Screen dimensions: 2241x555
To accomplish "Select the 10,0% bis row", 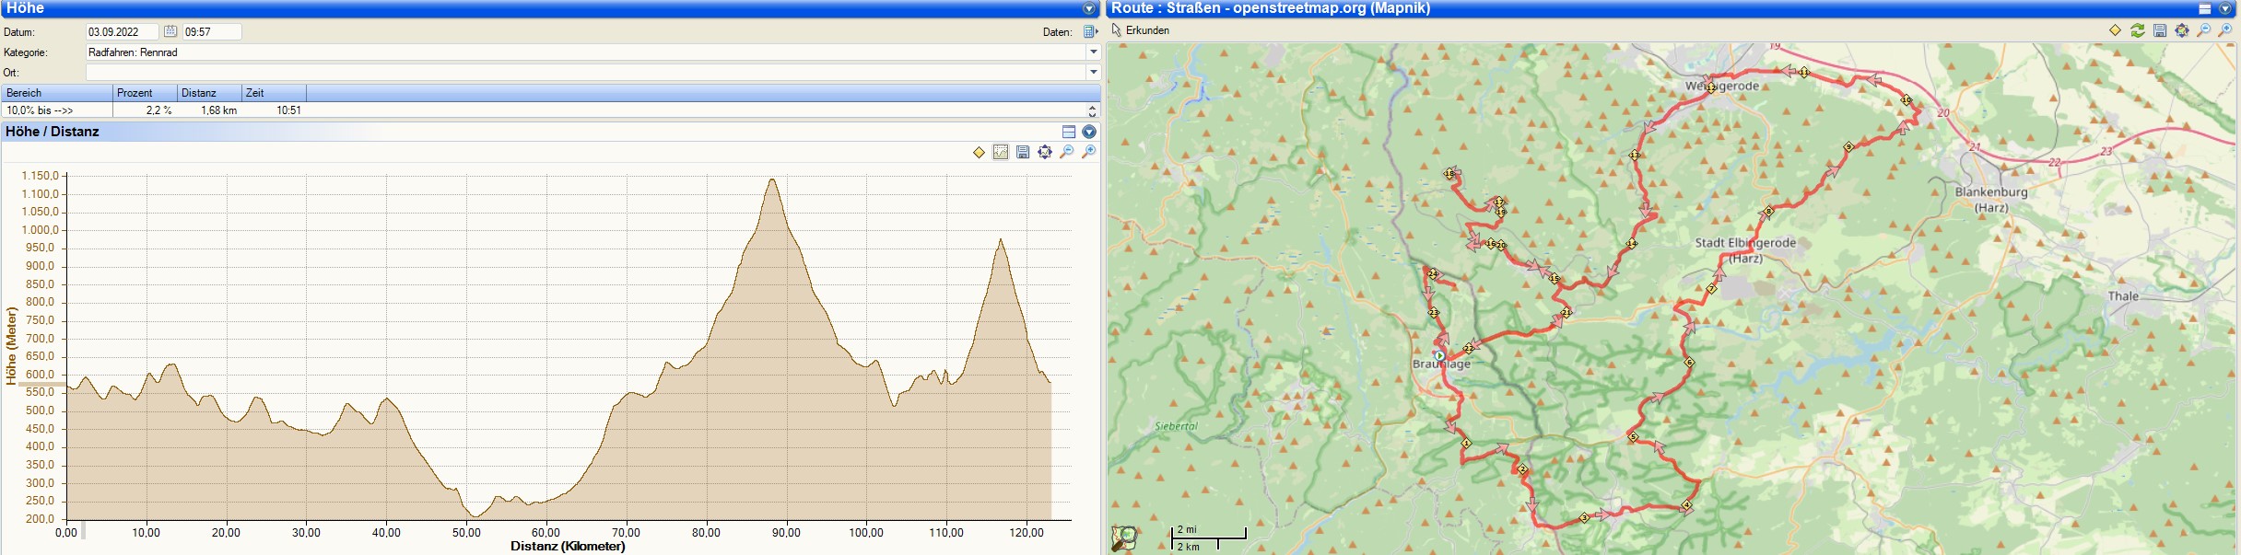I will pyautogui.click(x=55, y=110).
